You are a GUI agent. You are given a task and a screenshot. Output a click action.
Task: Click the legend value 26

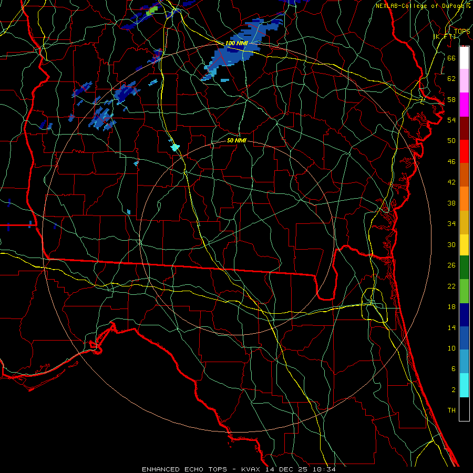(451, 265)
